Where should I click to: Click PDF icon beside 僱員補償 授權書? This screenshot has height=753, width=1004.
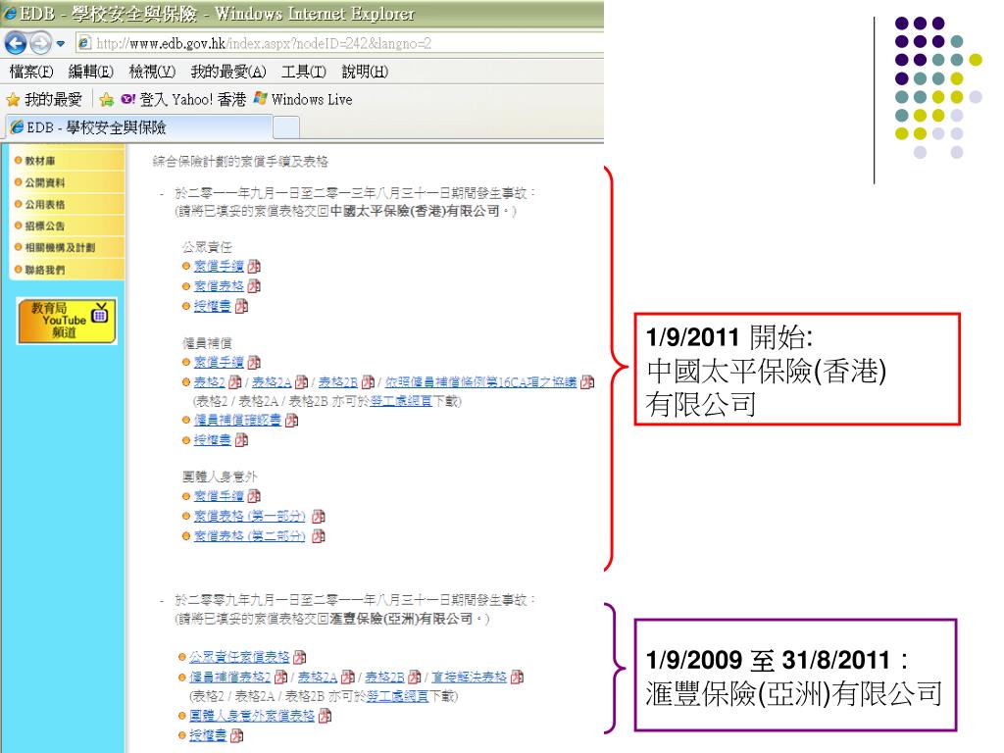pos(241,440)
